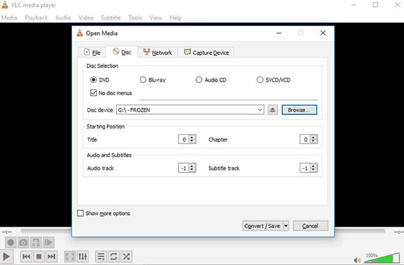
Task: Decrease the Audio track number
Action: (x=191, y=170)
